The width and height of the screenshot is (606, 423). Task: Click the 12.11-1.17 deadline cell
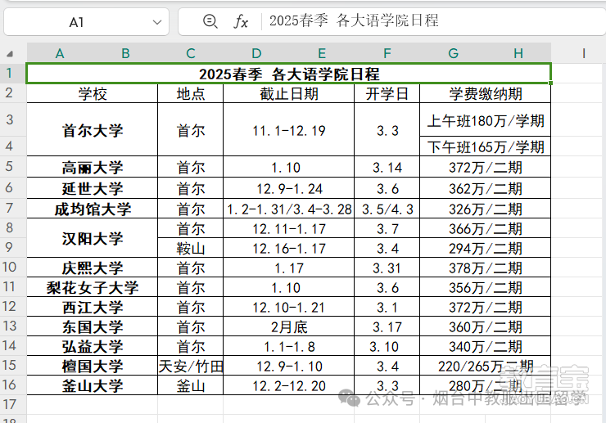pos(289,228)
